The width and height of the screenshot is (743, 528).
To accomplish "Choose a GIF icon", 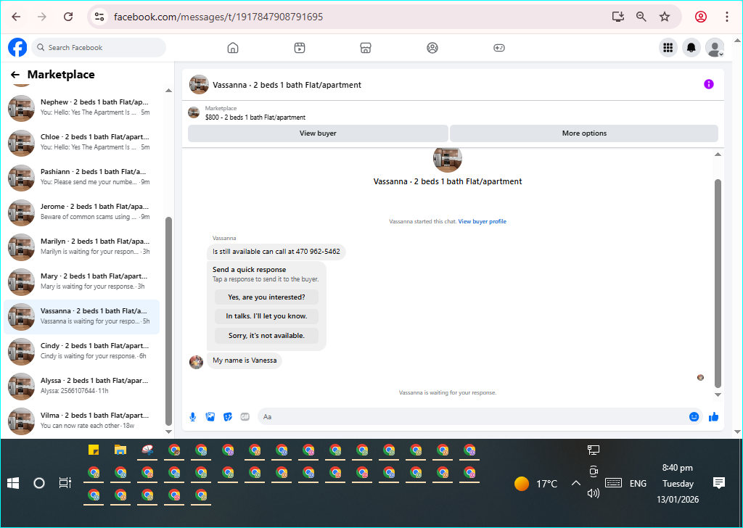I will click(x=245, y=417).
